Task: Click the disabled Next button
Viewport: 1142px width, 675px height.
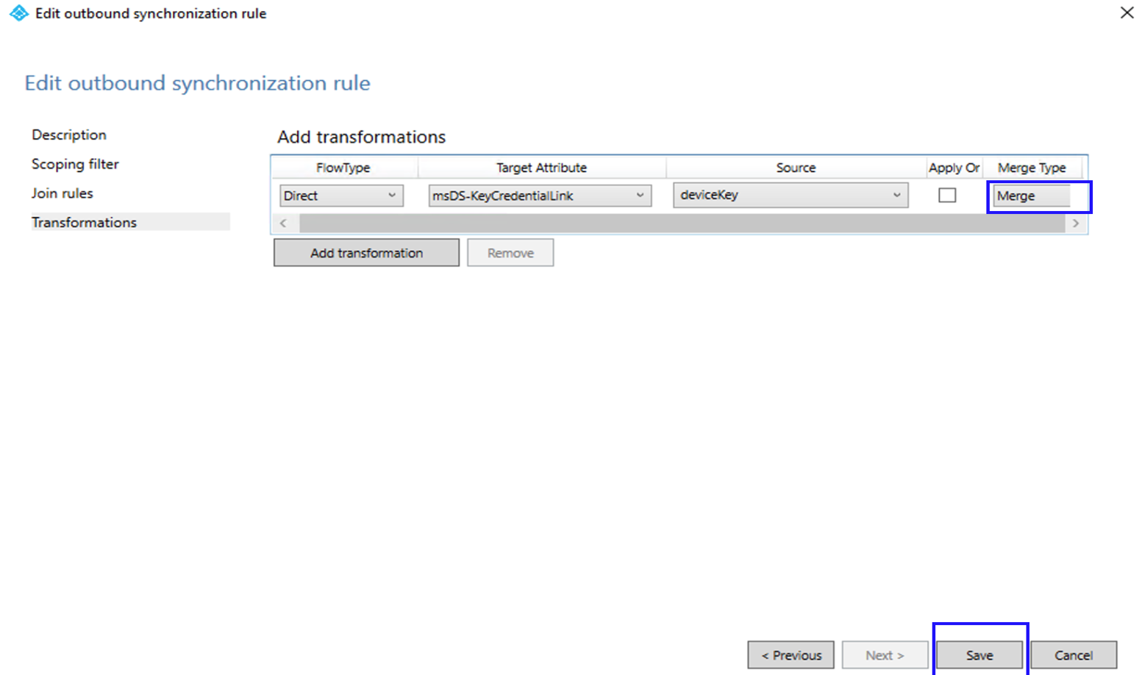Action: pos(883,654)
